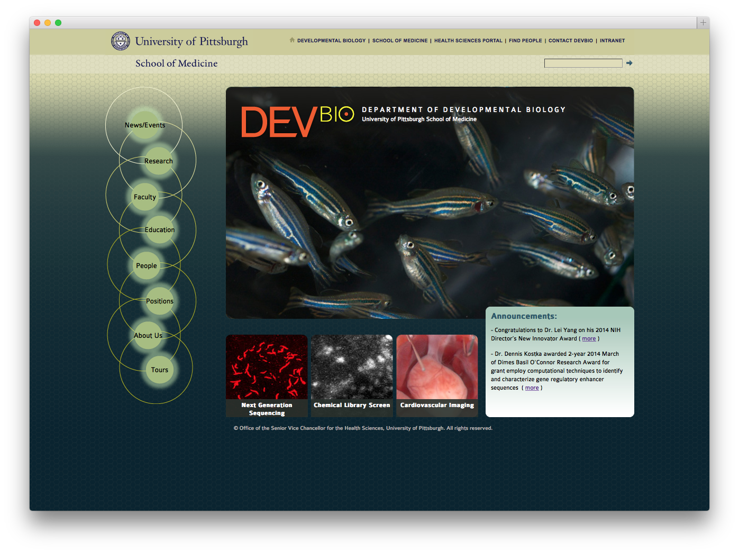This screenshot has height=553, width=739.
Task: Click University of Pittsburgh header text
Action: click(191, 41)
